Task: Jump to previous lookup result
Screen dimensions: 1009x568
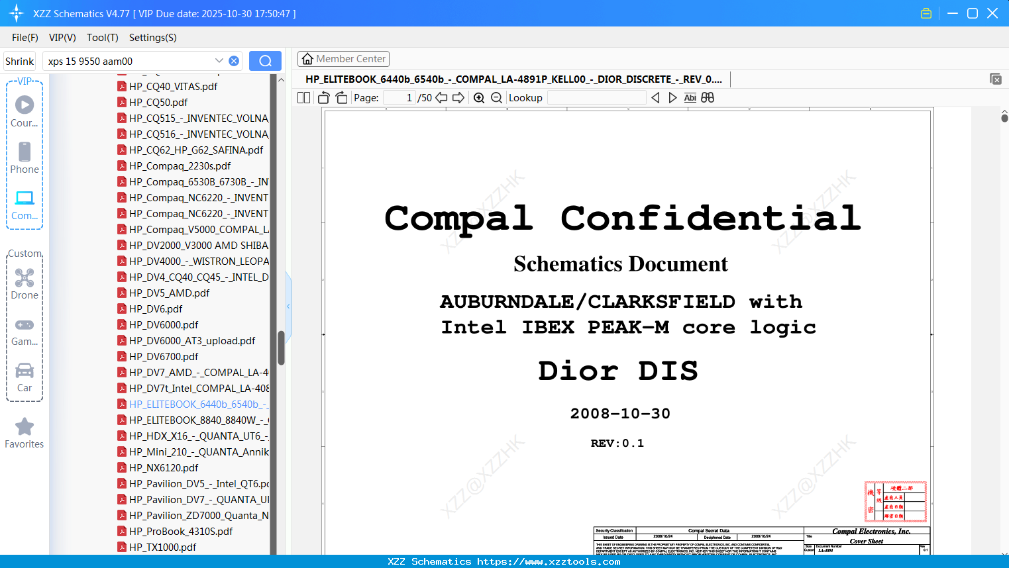Action: [655, 97]
